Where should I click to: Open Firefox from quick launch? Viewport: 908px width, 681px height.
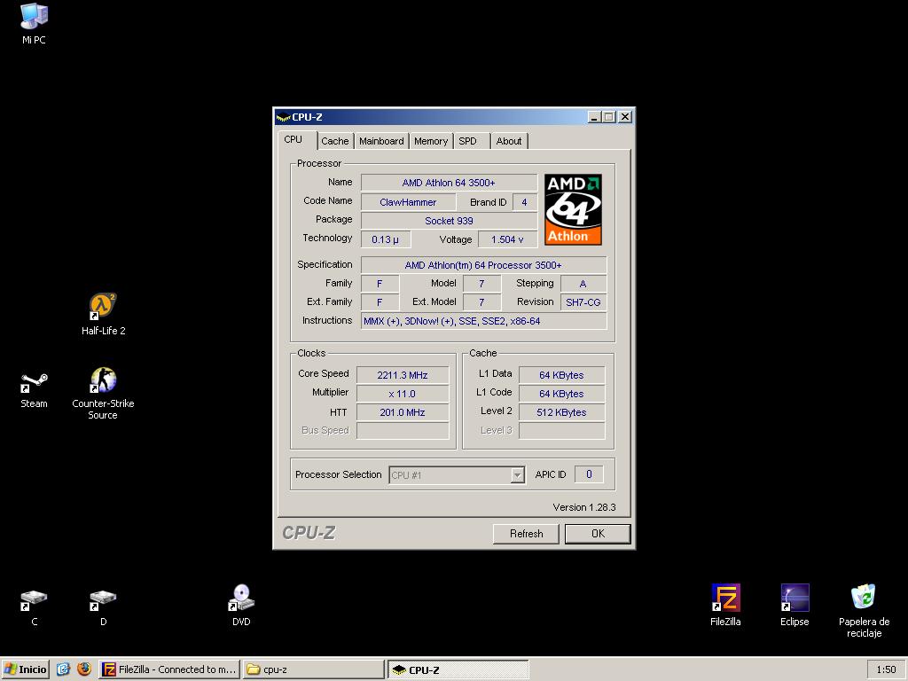[x=84, y=669]
